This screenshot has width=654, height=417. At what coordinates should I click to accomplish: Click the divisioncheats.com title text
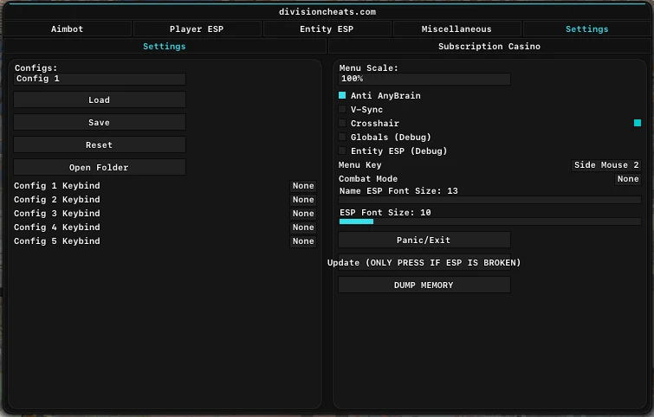(x=327, y=11)
